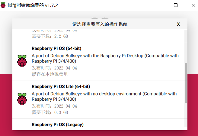Choose the Raspberry Pi OS Lite (64-bit) title
The image size is (198, 136).
[61, 86]
